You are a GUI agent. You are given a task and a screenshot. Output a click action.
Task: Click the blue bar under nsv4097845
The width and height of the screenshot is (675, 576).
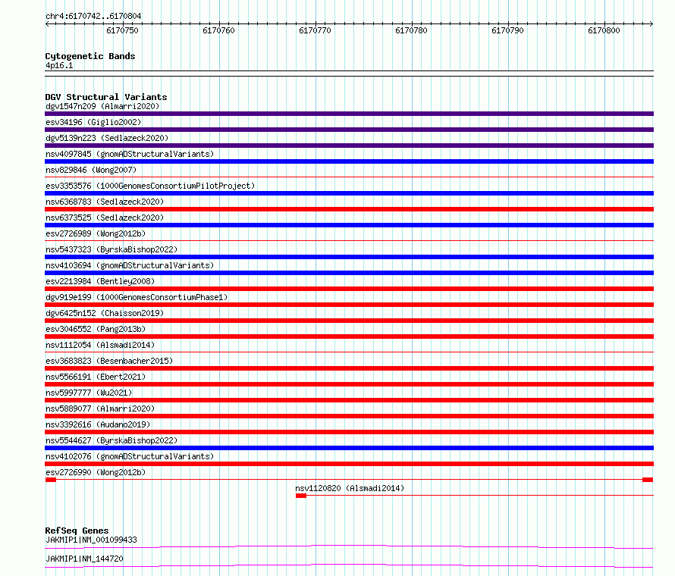(349, 161)
